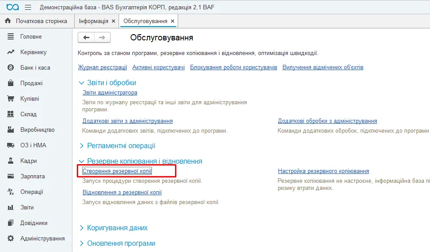This screenshot has height=252, width=430.
Task: Click the Склад grid icon
Action: 10,114
